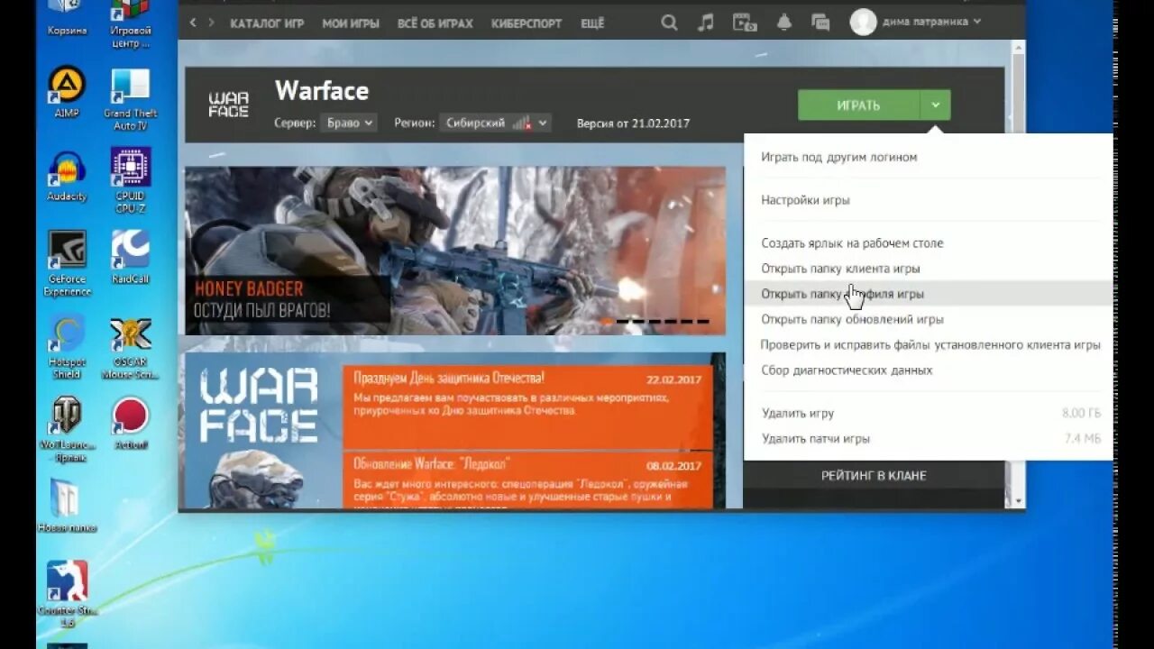This screenshot has width=1154, height=649.
Task: Select Играть под другим логином
Action: click(929, 157)
